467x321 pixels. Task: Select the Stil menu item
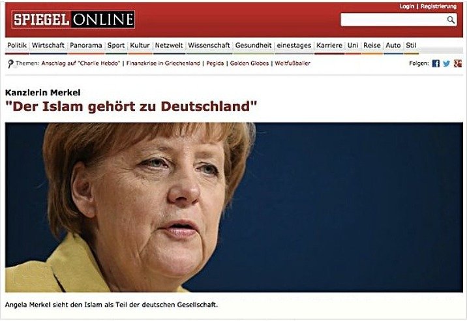pos(411,46)
